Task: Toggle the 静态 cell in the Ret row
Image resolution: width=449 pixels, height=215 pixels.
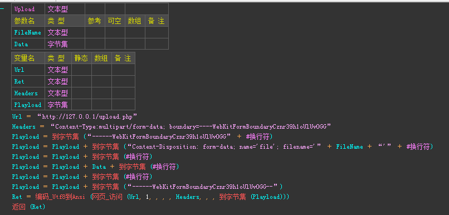Action: pyautogui.click(x=81, y=81)
